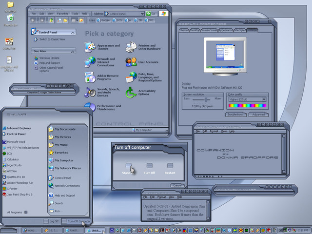
Task: Click the Start button on taskbar
Action: tap(8, 231)
